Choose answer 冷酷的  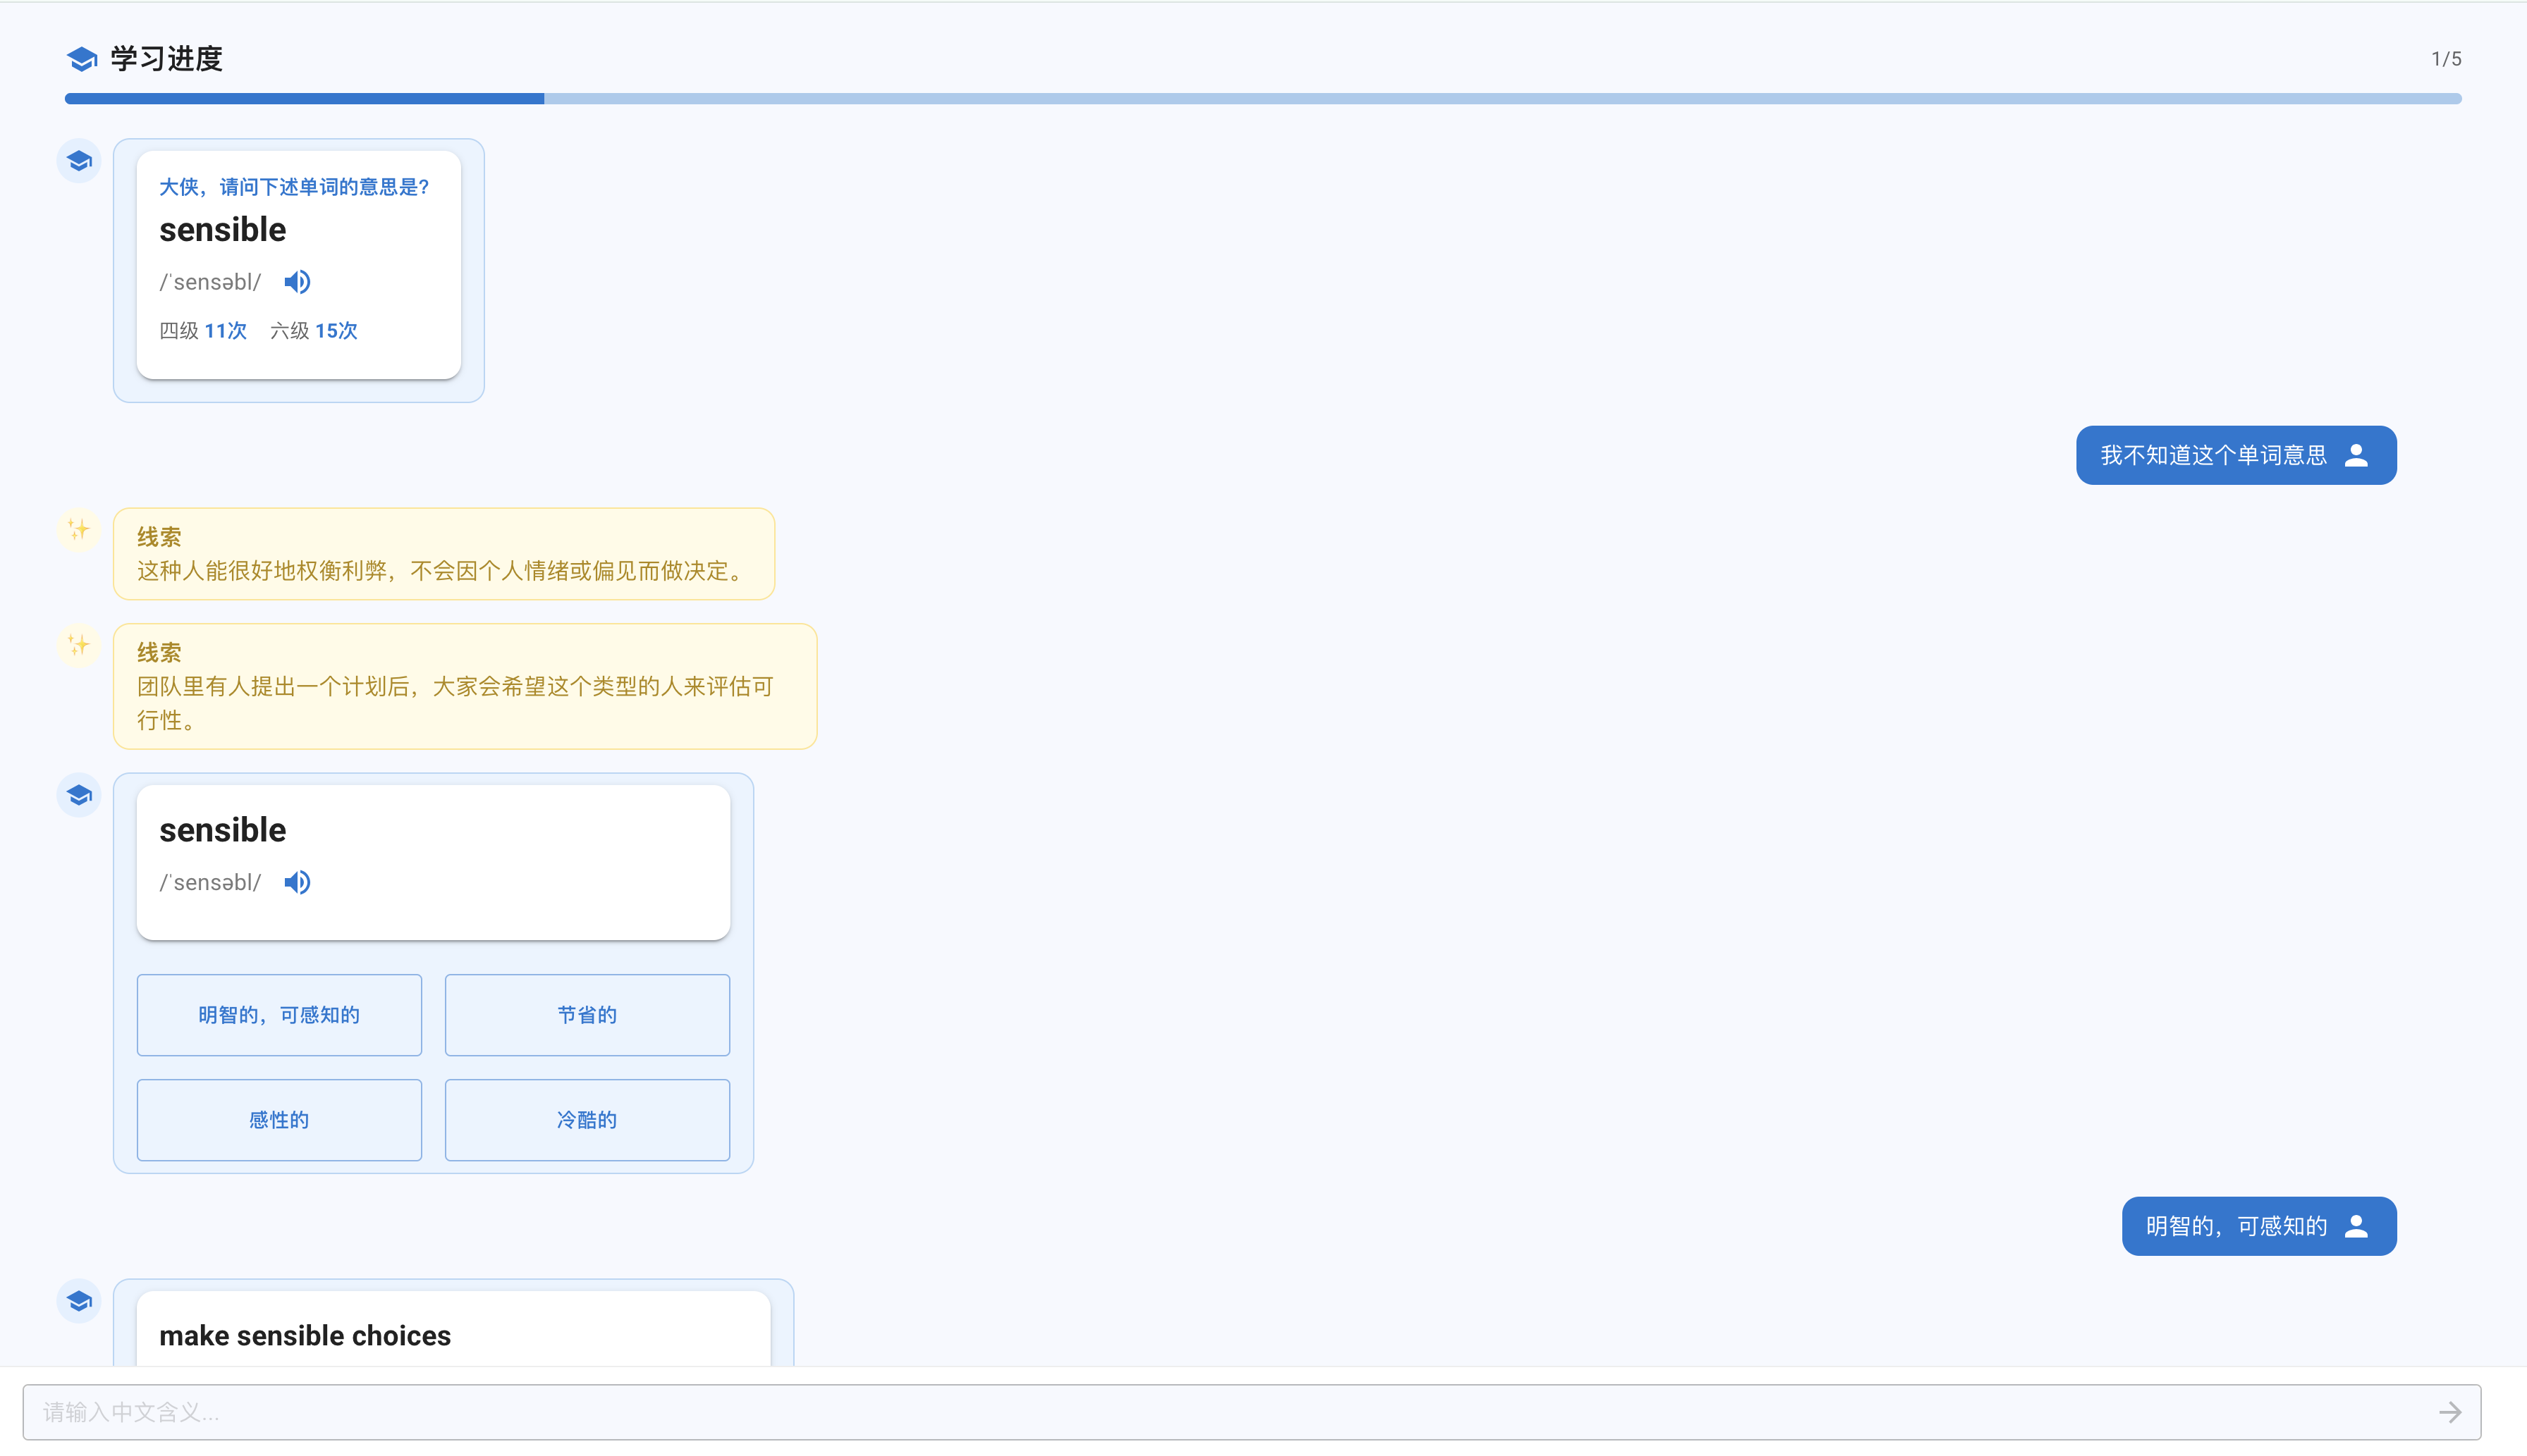pyautogui.click(x=587, y=1120)
